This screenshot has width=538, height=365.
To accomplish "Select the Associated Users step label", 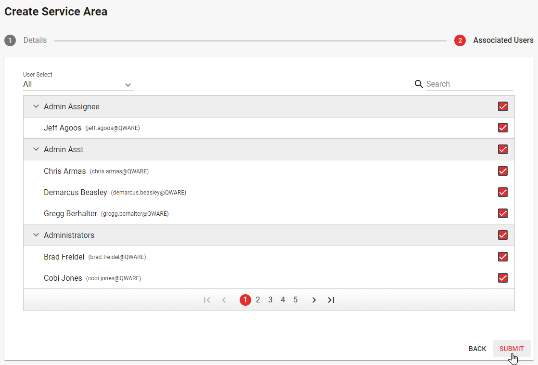I will (x=503, y=40).
